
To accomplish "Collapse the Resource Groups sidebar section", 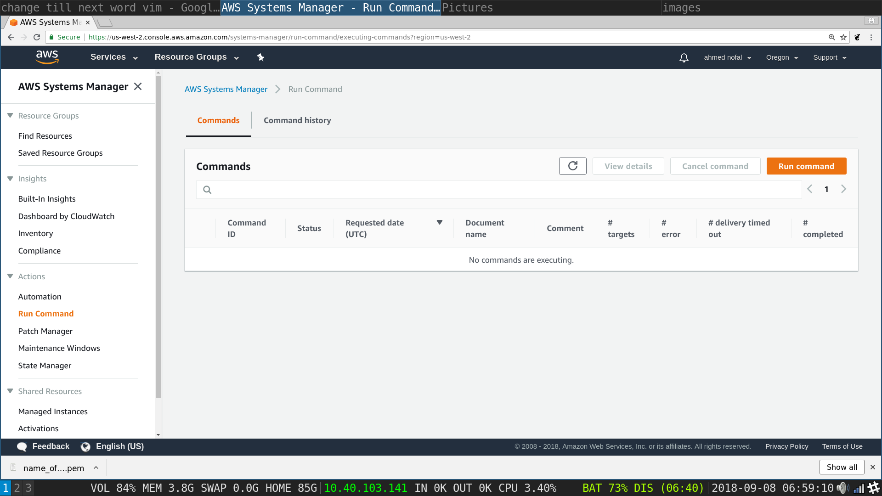I will pos(10,116).
